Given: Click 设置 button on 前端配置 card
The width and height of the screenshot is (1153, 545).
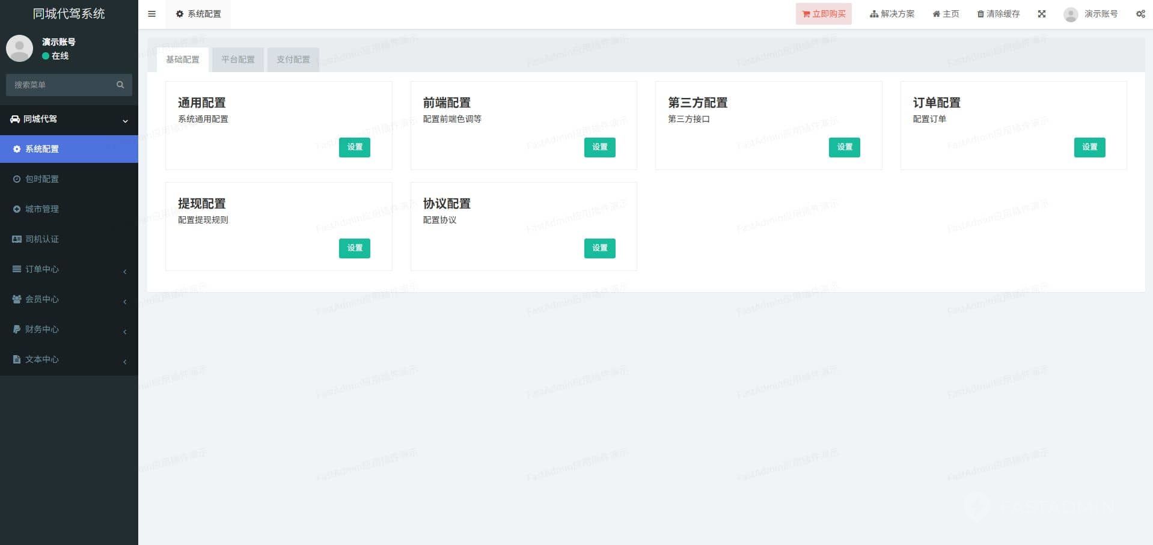Looking at the screenshot, I should pyautogui.click(x=600, y=147).
